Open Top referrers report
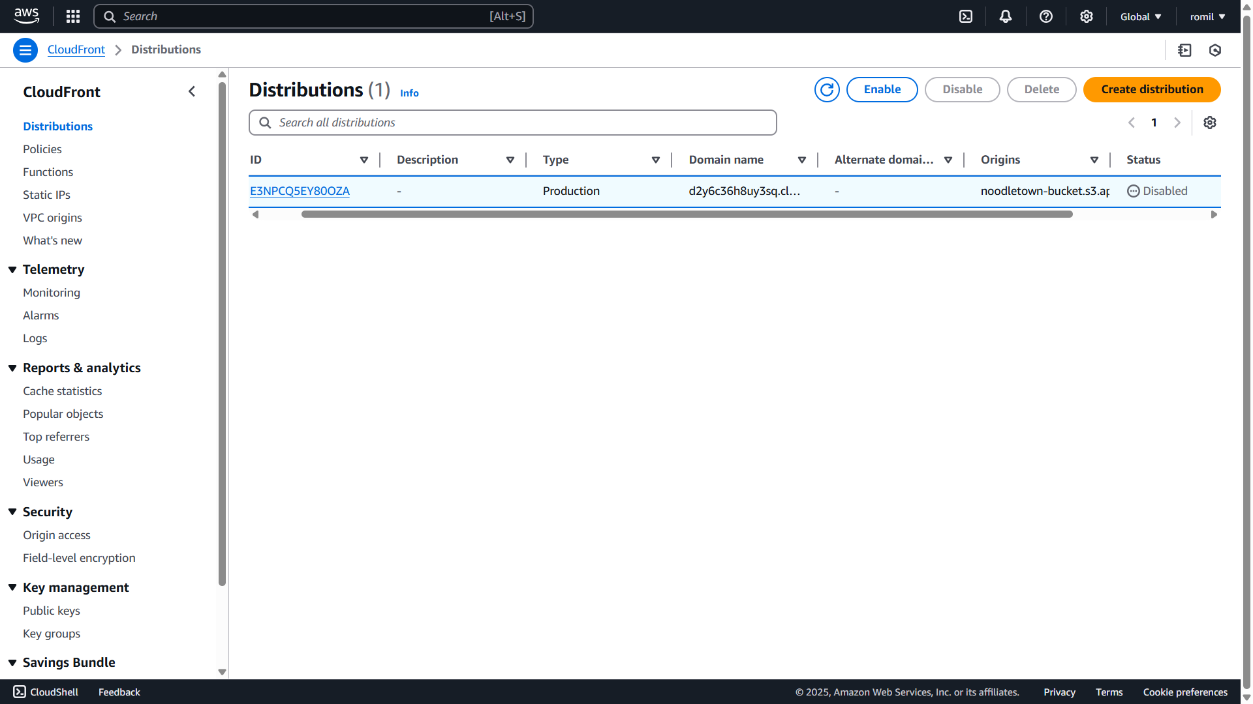The width and height of the screenshot is (1253, 704). point(56,436)
